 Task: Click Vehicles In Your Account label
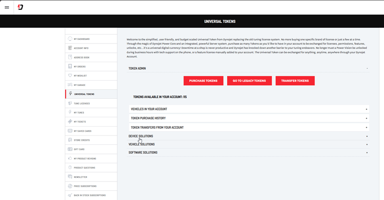pyautogui.click(x=149, y=109)
